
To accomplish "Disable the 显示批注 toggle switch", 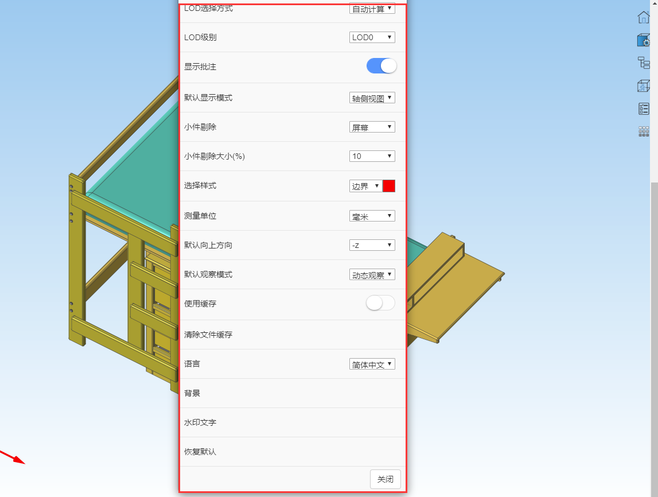I will [381, 66].
